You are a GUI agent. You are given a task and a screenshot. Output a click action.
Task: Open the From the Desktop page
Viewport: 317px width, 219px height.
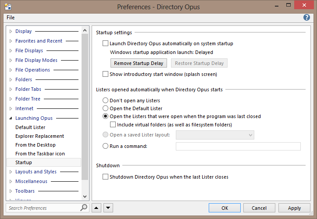(36, 145)
